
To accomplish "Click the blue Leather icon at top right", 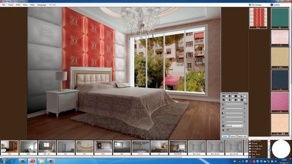I will click(272, 5).
